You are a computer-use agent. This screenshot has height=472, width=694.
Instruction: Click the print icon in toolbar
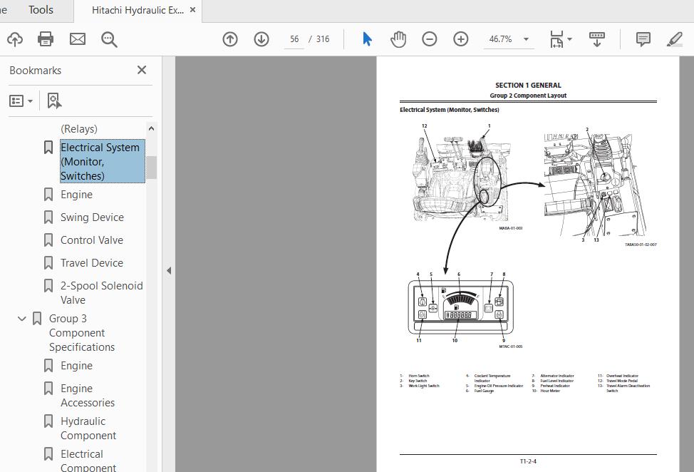tap(46, 39)
